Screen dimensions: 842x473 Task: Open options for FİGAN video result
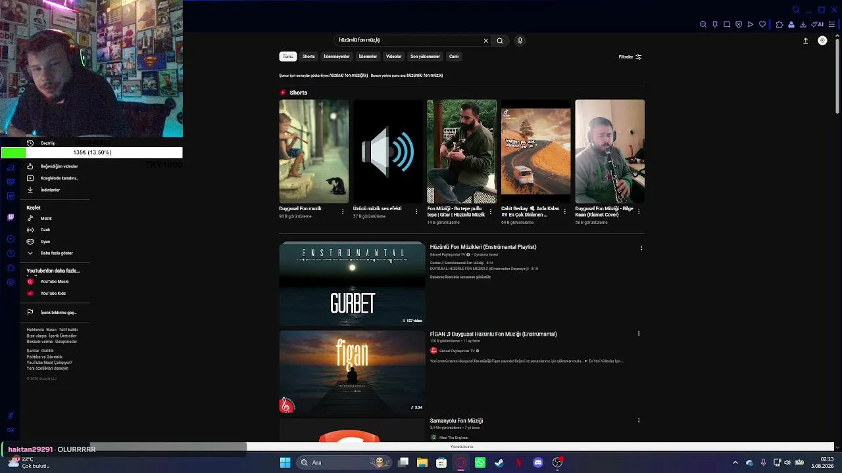point(639,334)
